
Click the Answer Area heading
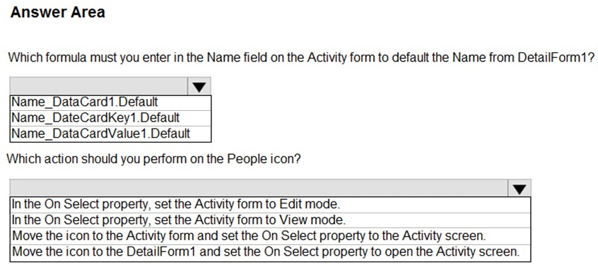tap(57, 13)
